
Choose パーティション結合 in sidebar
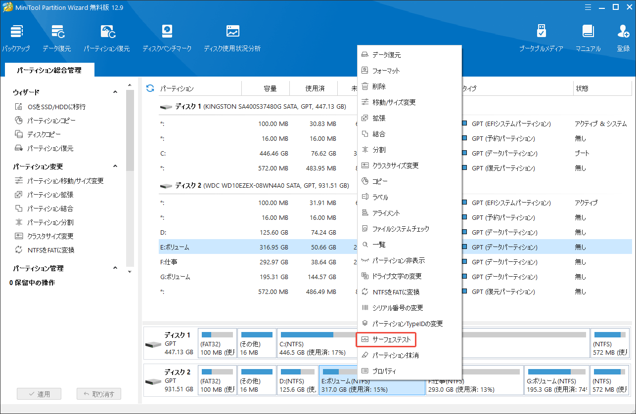tap(44, 208)
